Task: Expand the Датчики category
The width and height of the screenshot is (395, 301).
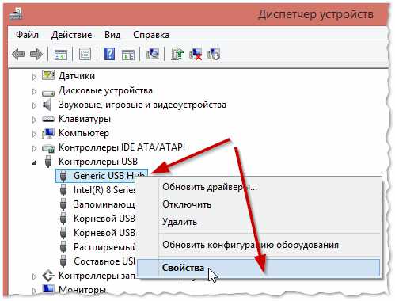Action: pos(34,77)
